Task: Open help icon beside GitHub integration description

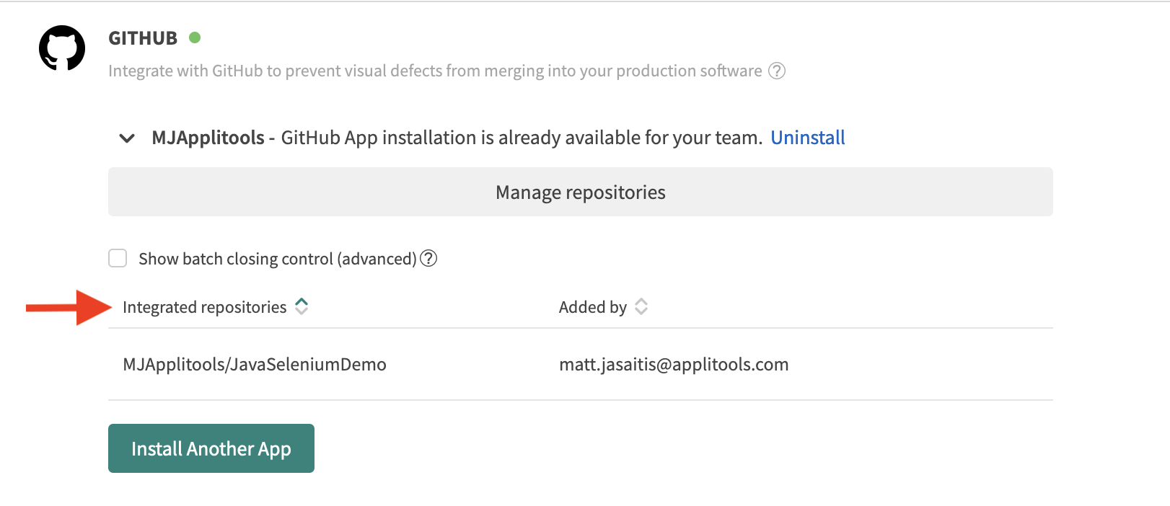Action: (x=777, y=71)
